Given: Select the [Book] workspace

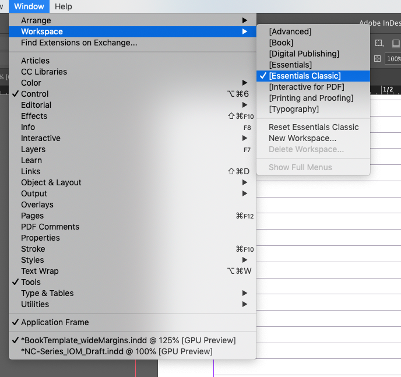Looking at the screenshot, I should (314, 43).
